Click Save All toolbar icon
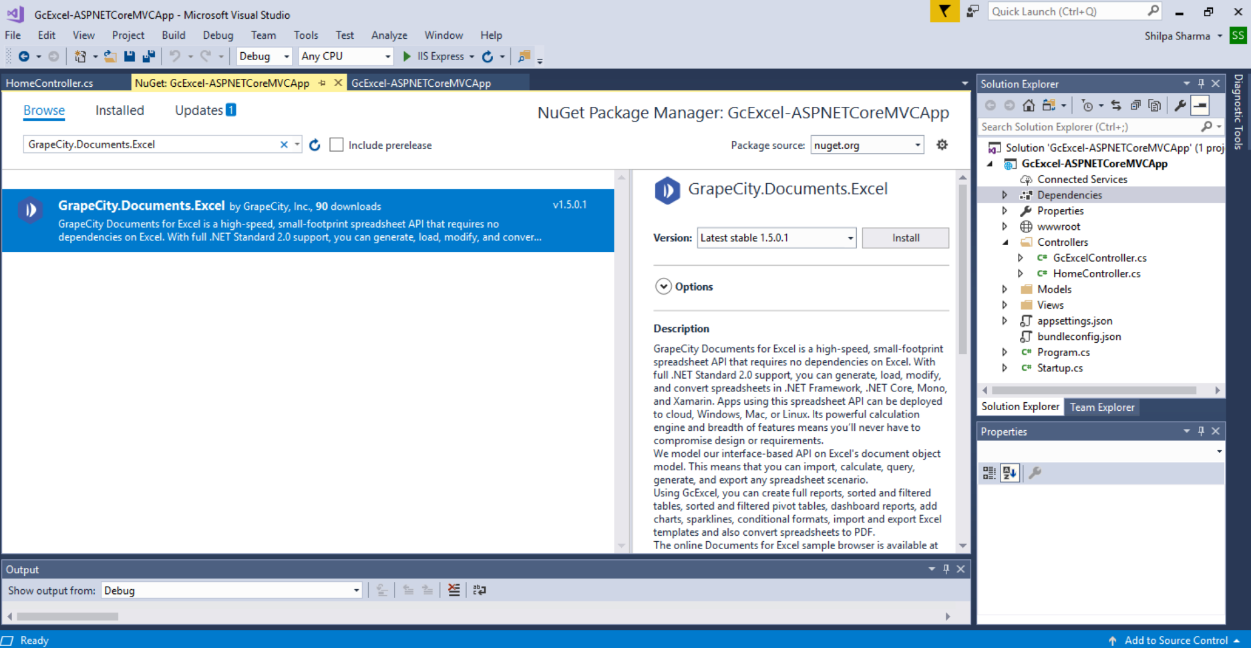This screenshot has height=648, width=1251. point(149,56)
